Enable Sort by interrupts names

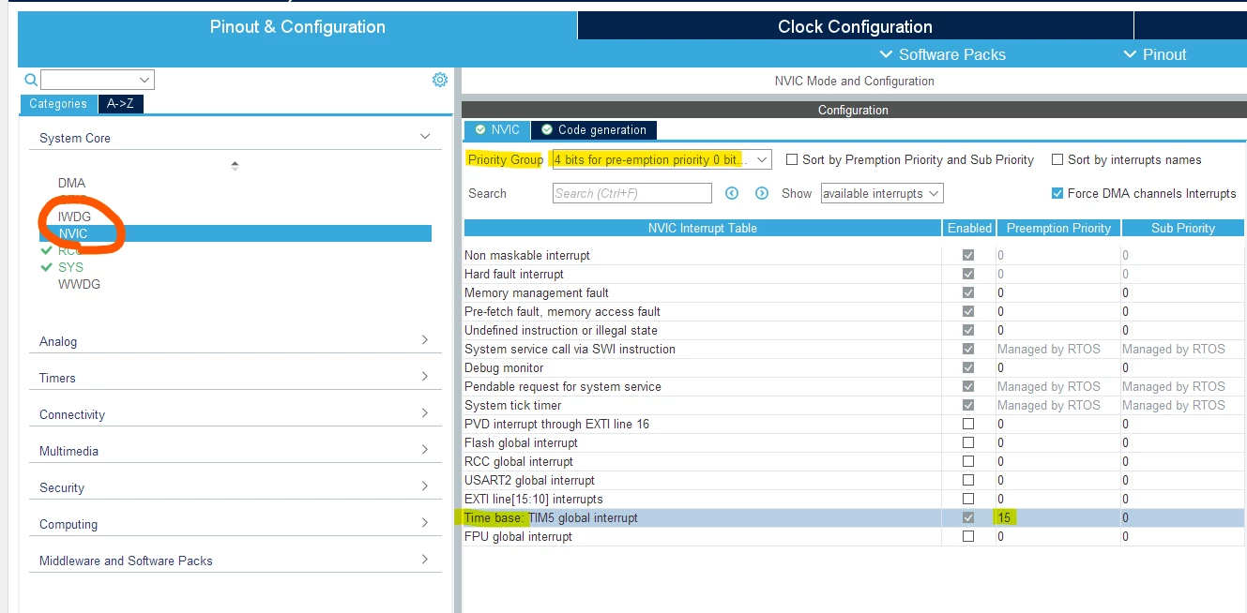(x=1057, y=160)
